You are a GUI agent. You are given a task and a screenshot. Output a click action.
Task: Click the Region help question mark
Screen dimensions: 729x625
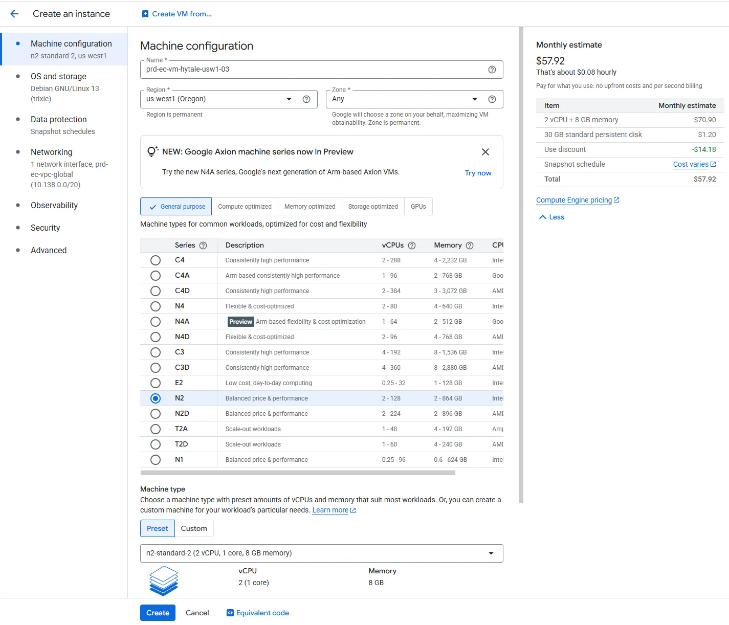[306, 99]
